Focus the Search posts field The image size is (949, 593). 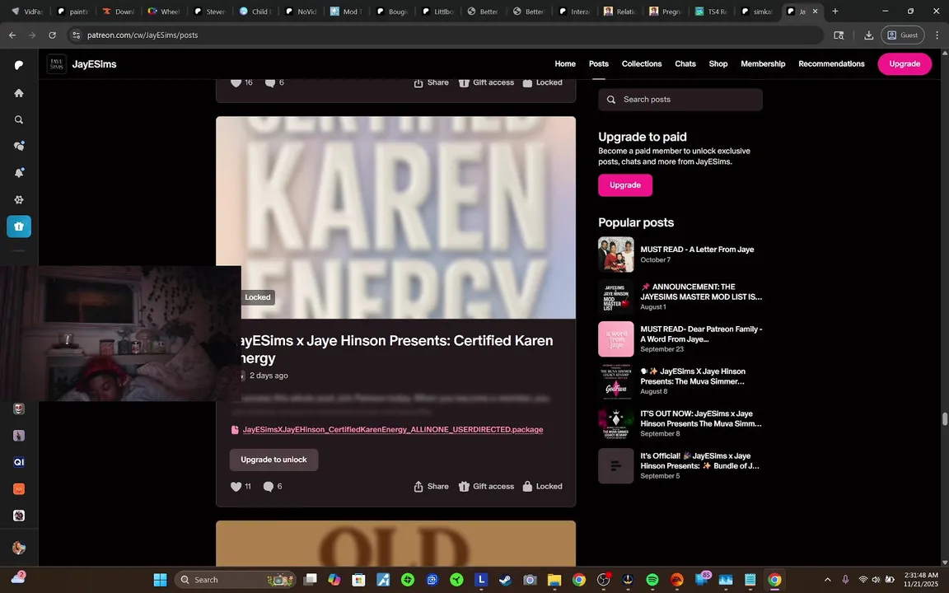click(x=680, y=99)
